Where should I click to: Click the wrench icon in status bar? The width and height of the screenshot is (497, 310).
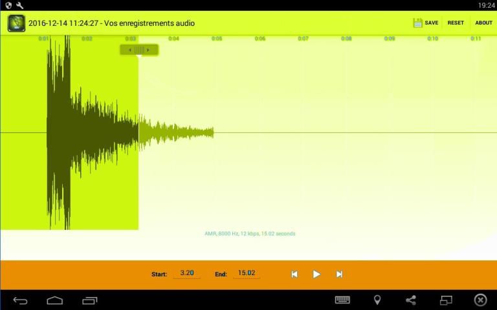click(x=20, y=5)
